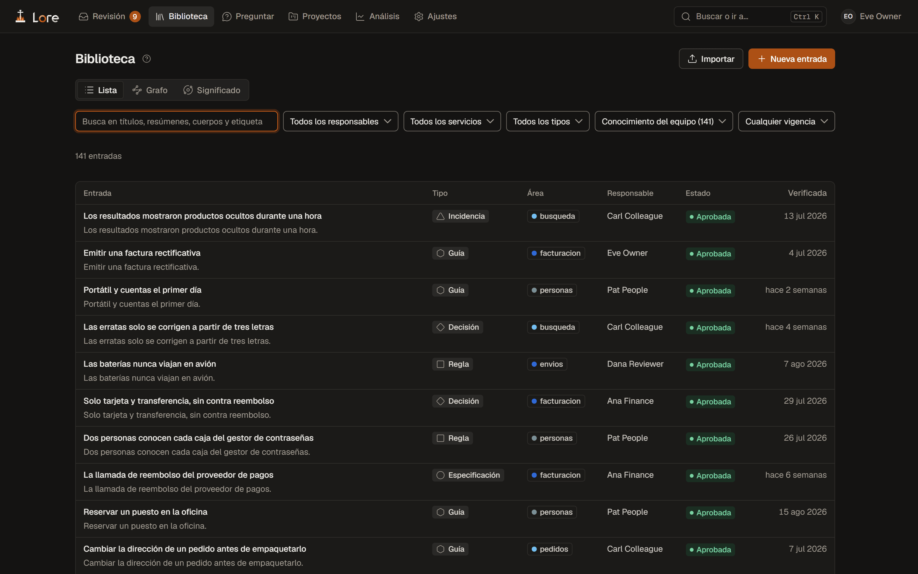Click pedidos area tag
Screen dimensions: 918x574
549,549
